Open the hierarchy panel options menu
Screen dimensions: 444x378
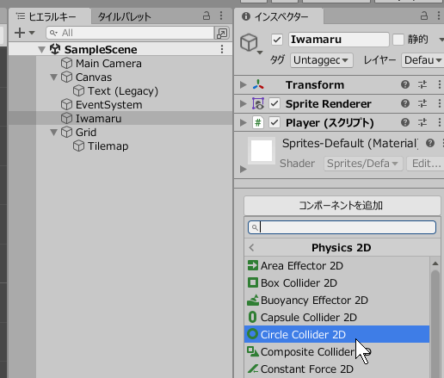point(221,15)
